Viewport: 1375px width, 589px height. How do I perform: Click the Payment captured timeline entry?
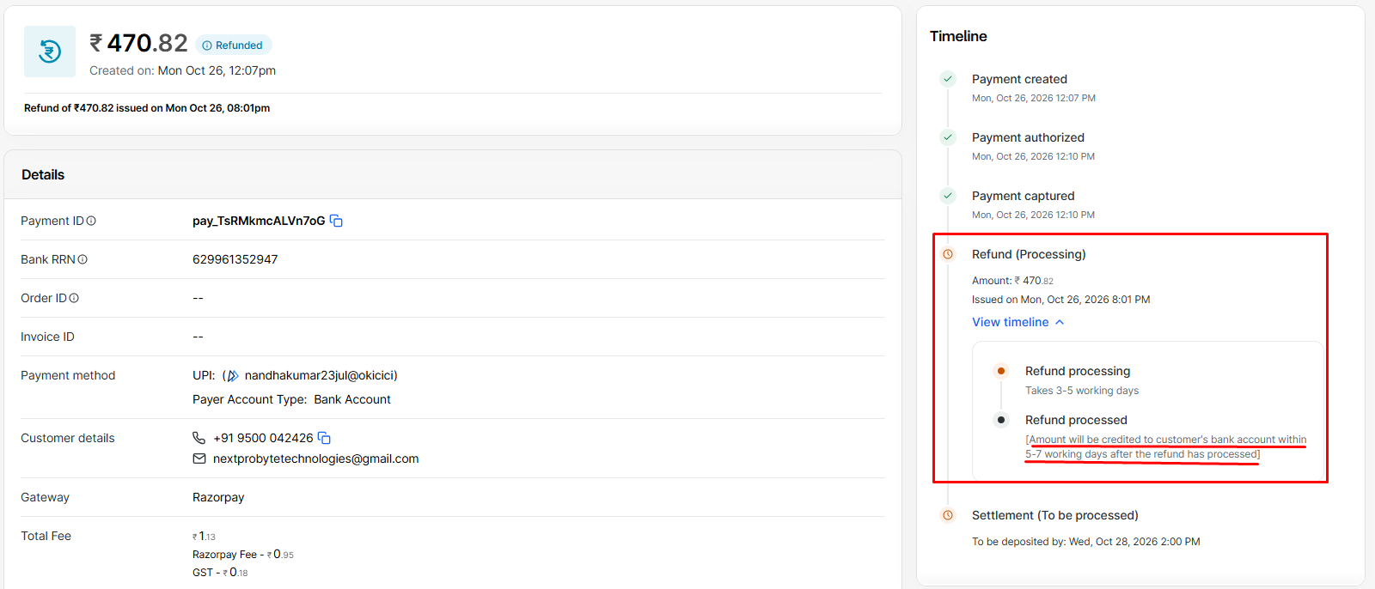point(1033,204)
